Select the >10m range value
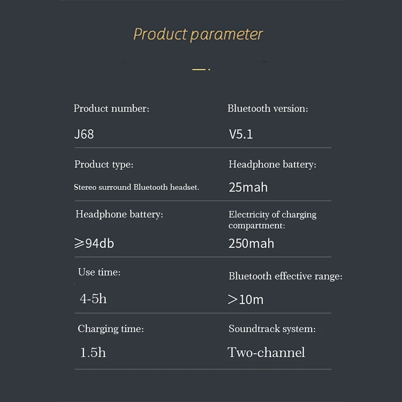This screenshot has width=402, height=402. pyautogui.click(x=246, y=300)
